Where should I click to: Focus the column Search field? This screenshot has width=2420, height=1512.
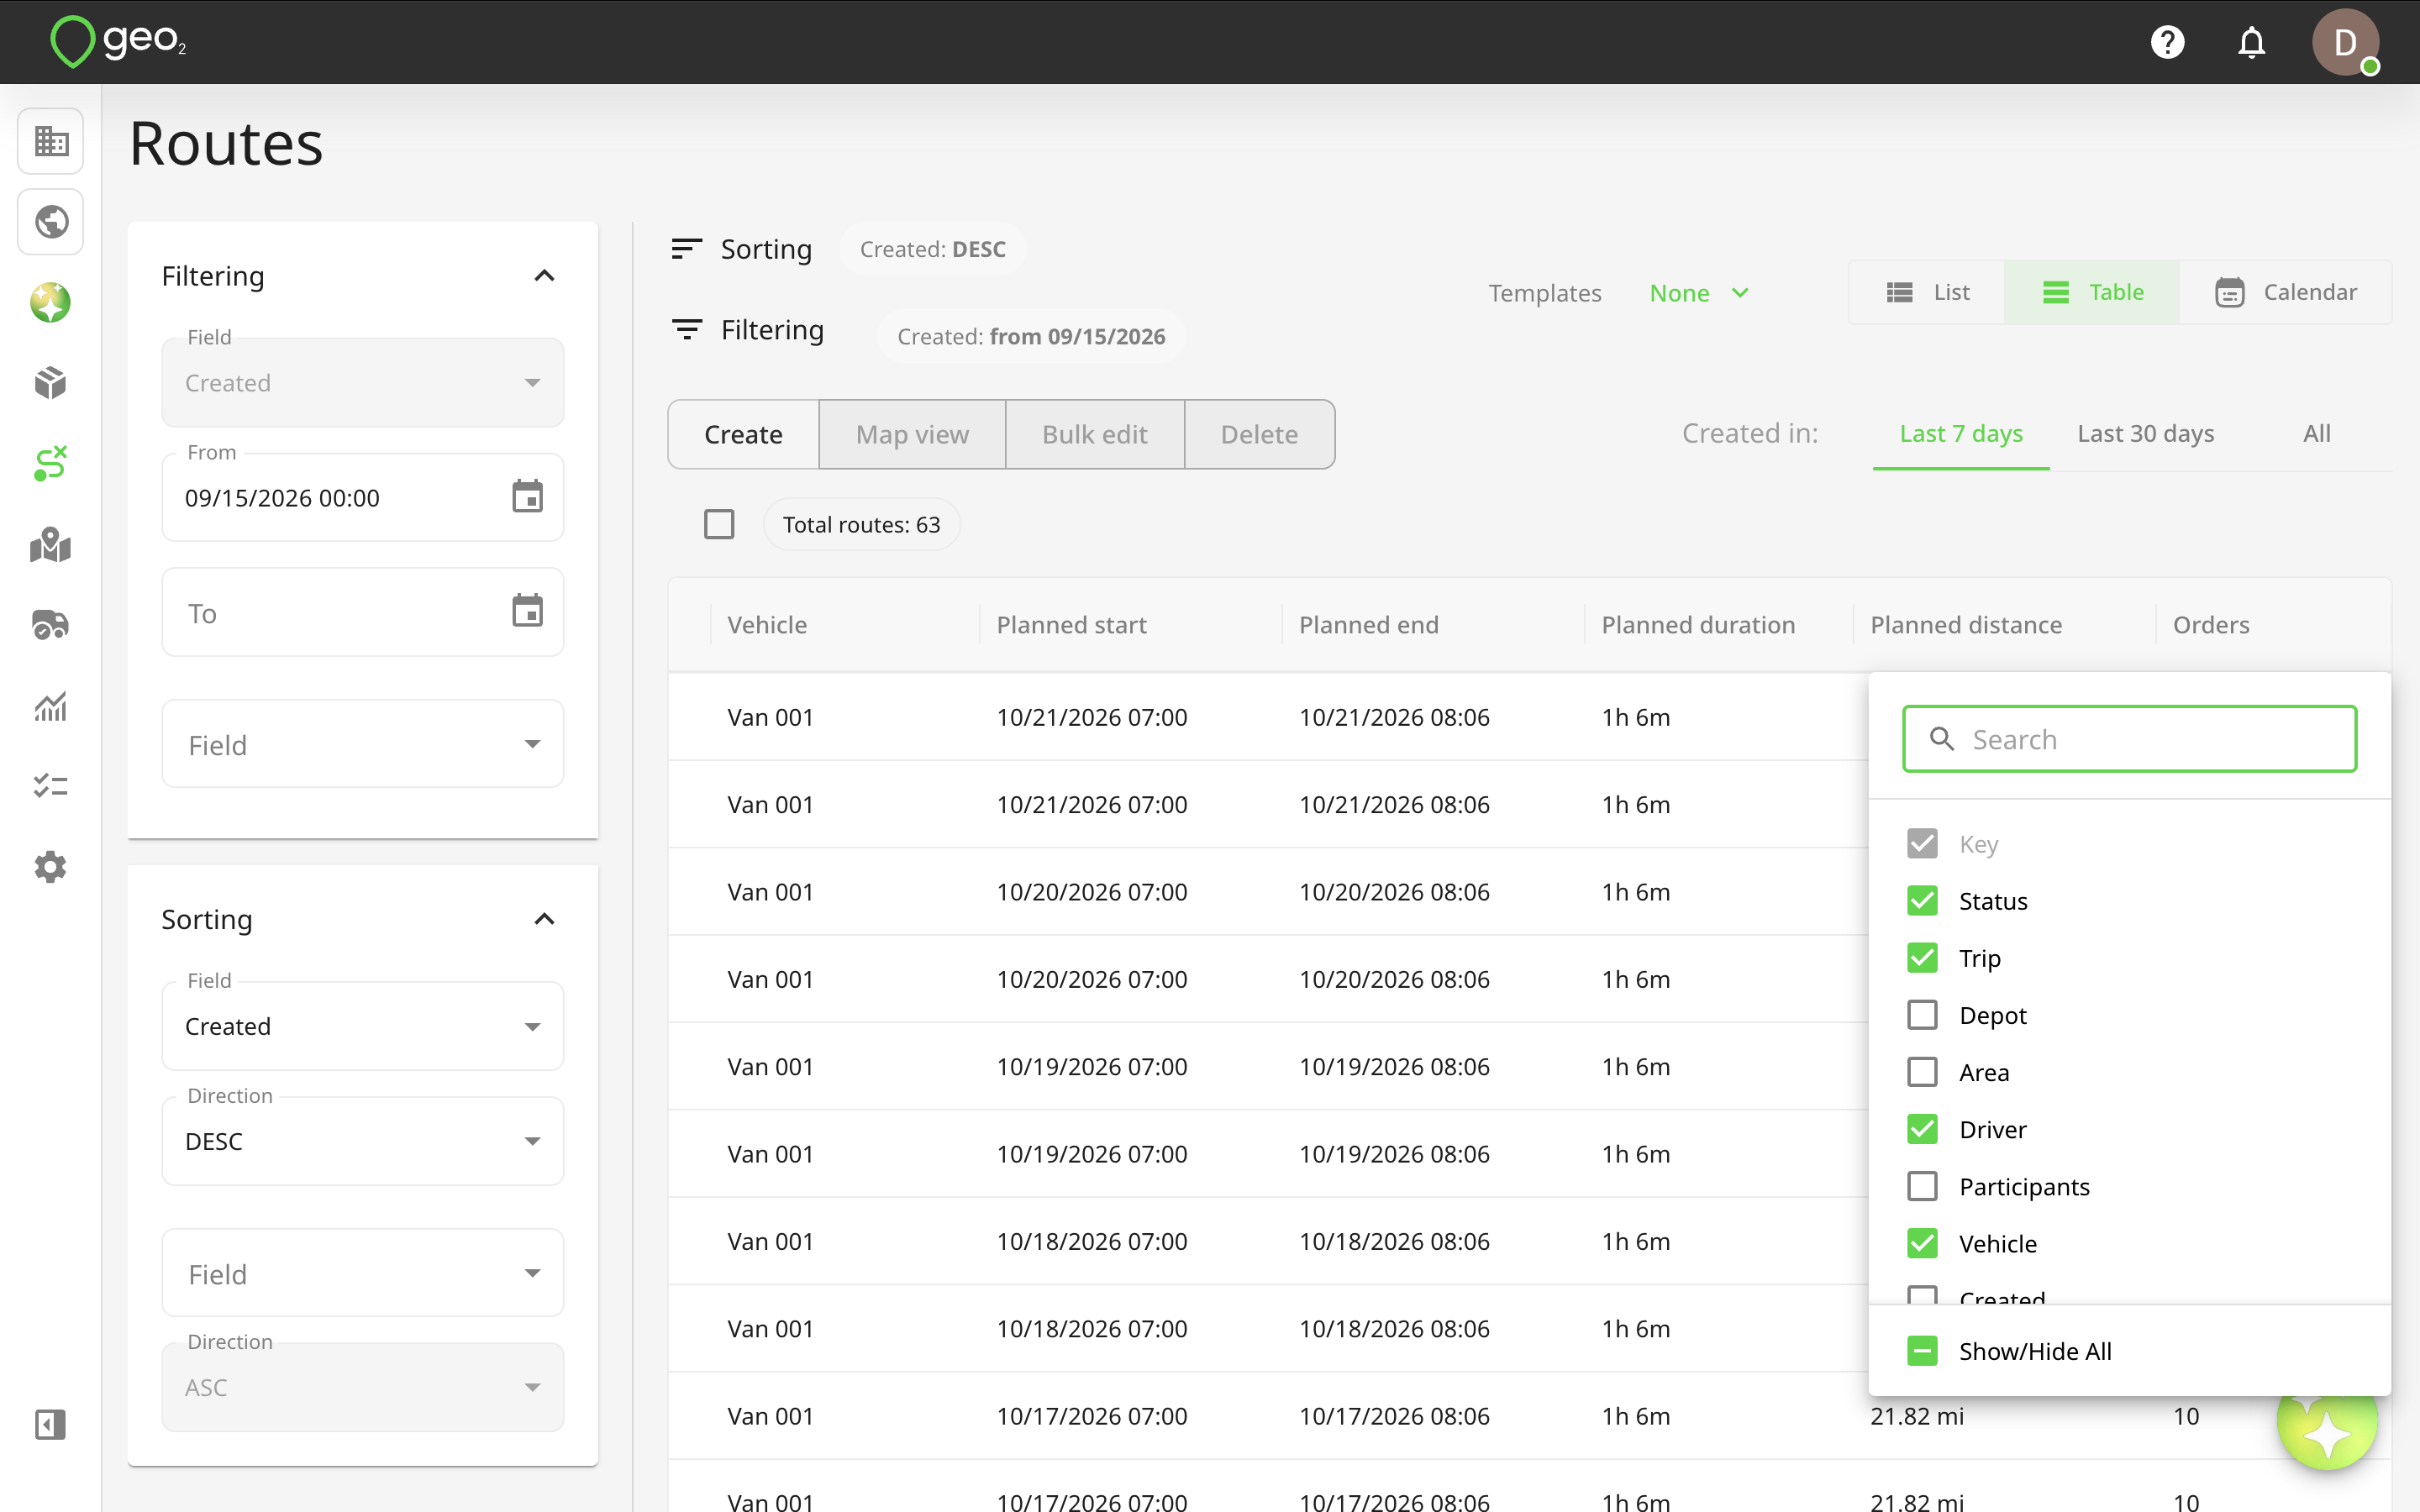(2129, 739)
